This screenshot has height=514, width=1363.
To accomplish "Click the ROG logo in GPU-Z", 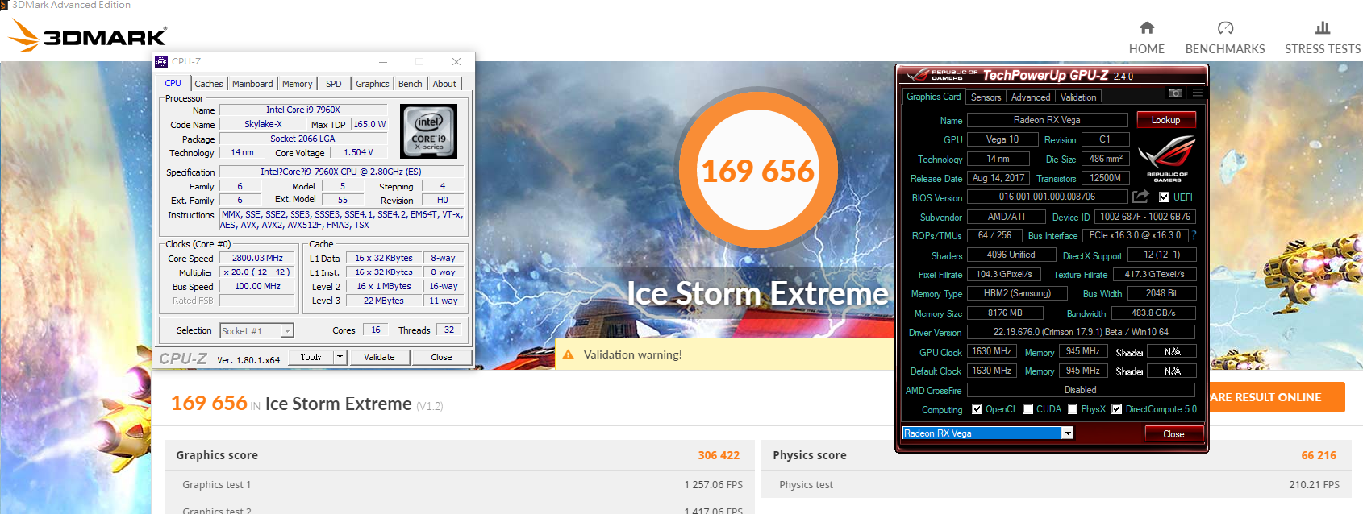I will pyautogui.click(x=1167, y=159).
